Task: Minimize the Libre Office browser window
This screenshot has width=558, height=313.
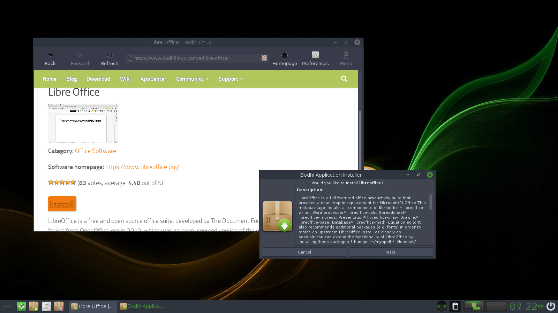Action: click(x=335, y=42)
